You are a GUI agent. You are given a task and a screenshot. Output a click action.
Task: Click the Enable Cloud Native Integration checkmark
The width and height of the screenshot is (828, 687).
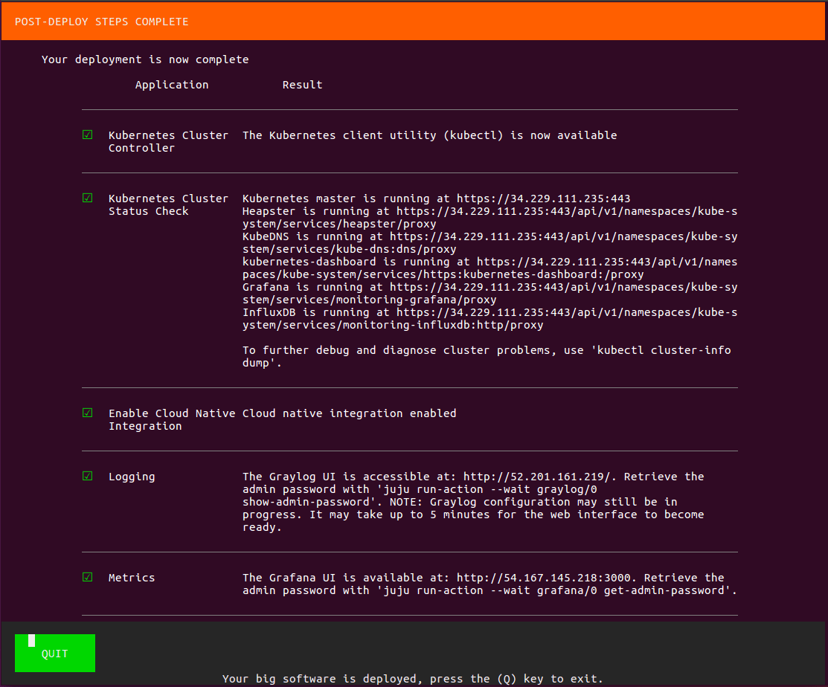pos(88,413)
